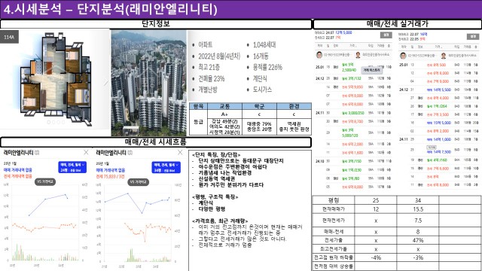
Task: Open the 34평 deal-type dropdown on right chart
Action: [x=166, y=167]
